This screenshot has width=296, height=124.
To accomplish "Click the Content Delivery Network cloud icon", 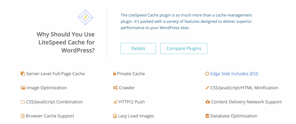I will (x=208, y=102).
